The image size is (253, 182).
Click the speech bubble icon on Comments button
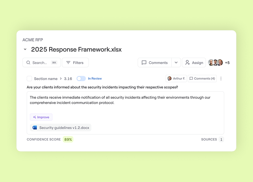[x=144, y=62]
